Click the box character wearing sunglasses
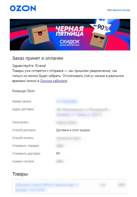The height and width of the screenshot is (197, 137). [x=99, y=40]
